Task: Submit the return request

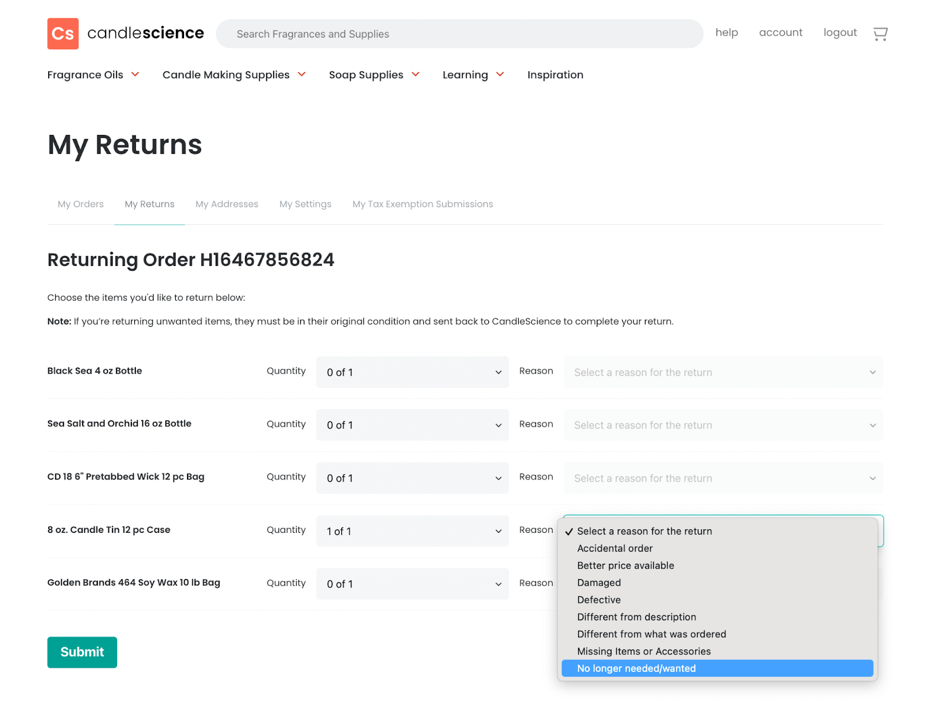Action: tap(81, 652)
